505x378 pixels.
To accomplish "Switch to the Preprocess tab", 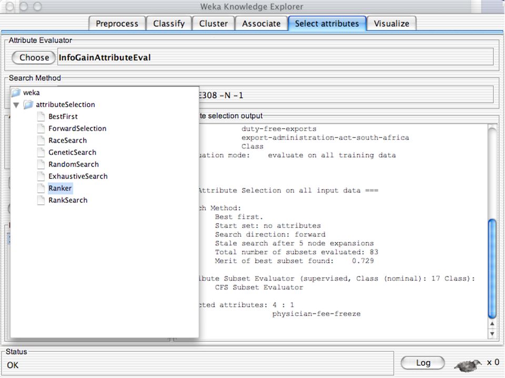I will pos(117,24).
